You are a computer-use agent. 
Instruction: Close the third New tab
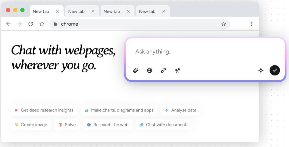[x=128, y=11]
